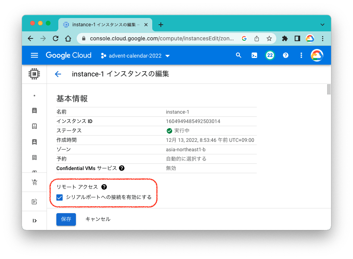Click the Google Cloud logo
The image size is (353, 259).
click(68, 55)
